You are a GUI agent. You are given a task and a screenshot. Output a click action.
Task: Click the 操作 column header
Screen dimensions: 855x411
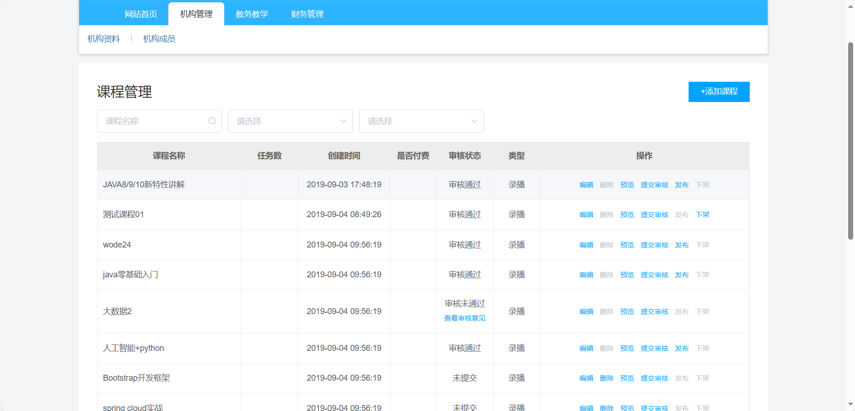pos(644,156)
